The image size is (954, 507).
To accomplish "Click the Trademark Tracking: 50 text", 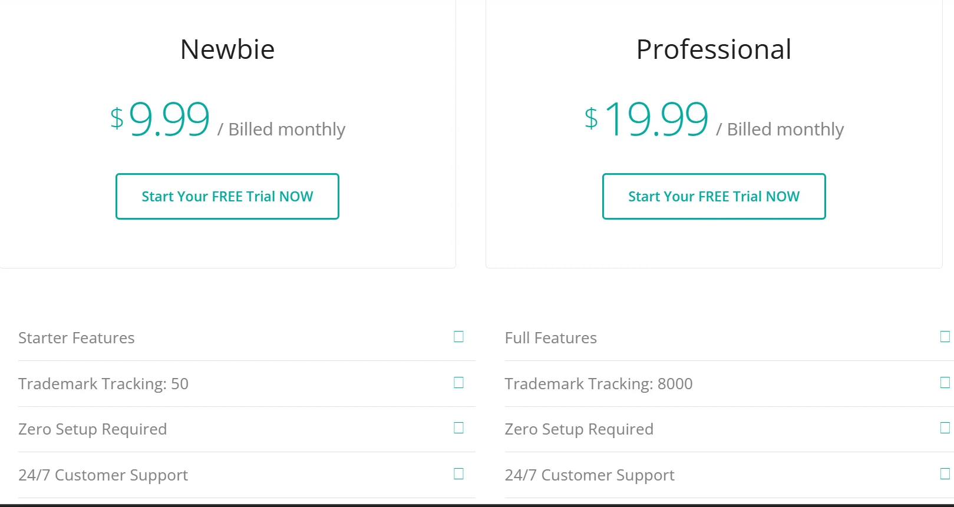I will tap(103, 384).
